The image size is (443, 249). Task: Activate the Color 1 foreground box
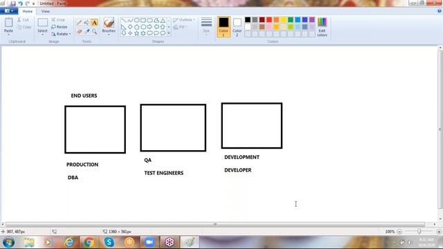[223, 27]
